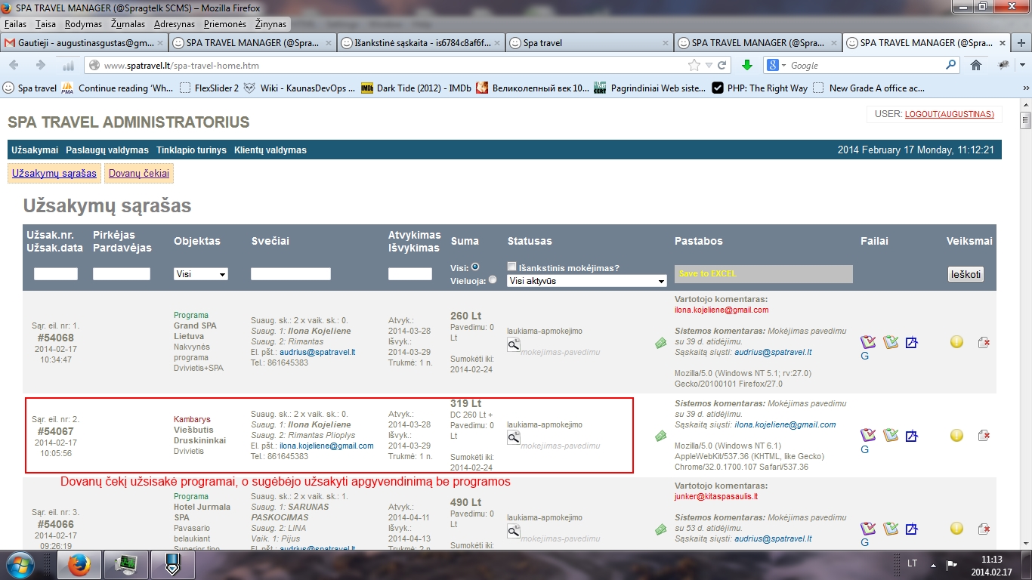Select the Vieluoja radio button under Suma
The width and height of the screenshot is (1032, 580).
click(x=493, y=279)
